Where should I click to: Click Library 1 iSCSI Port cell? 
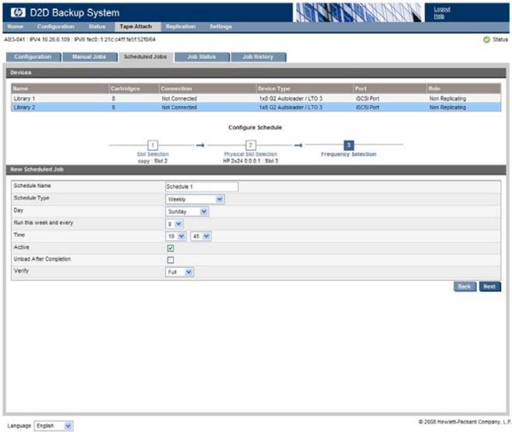(368, 98)
